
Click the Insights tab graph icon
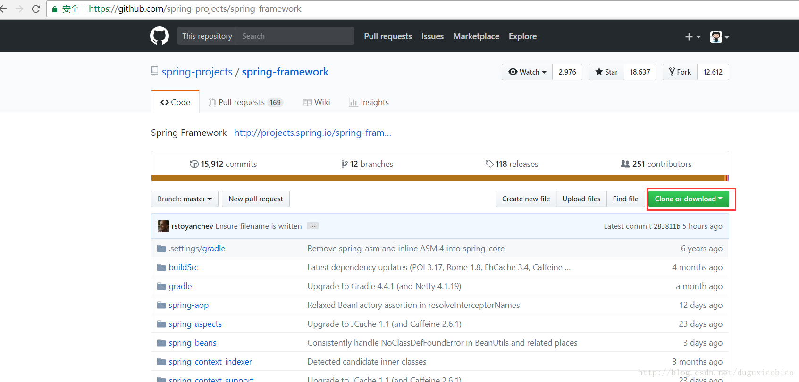(353, 102)
